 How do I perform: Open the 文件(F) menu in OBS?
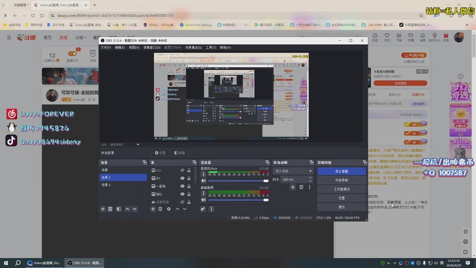(106, 48)
